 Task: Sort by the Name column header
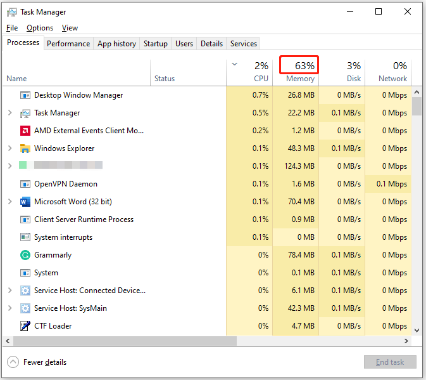pos(76,72)
